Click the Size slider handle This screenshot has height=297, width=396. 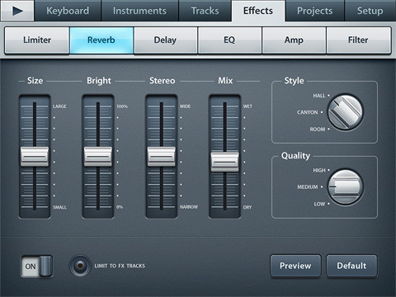tap(35, 157)
